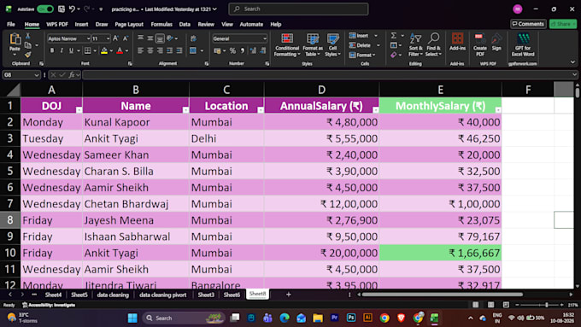Click the Font Color red swatch

[120, 50]
